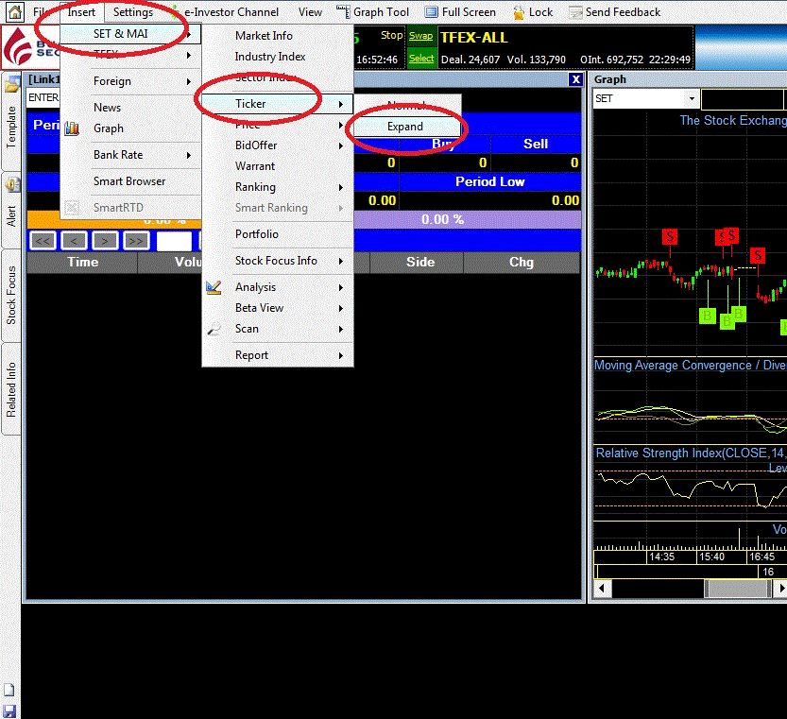Open the SET symbol dropdown in Graph
Screen dimensions: 787x719
point(692,98)
